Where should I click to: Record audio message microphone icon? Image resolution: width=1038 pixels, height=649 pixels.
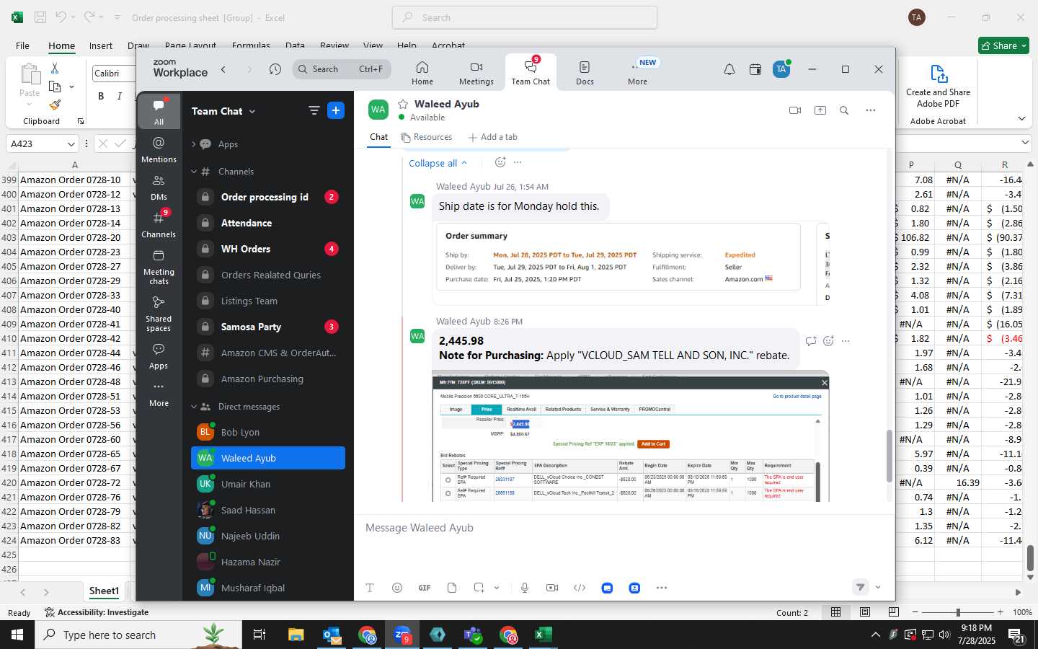[x=525, y=588]
